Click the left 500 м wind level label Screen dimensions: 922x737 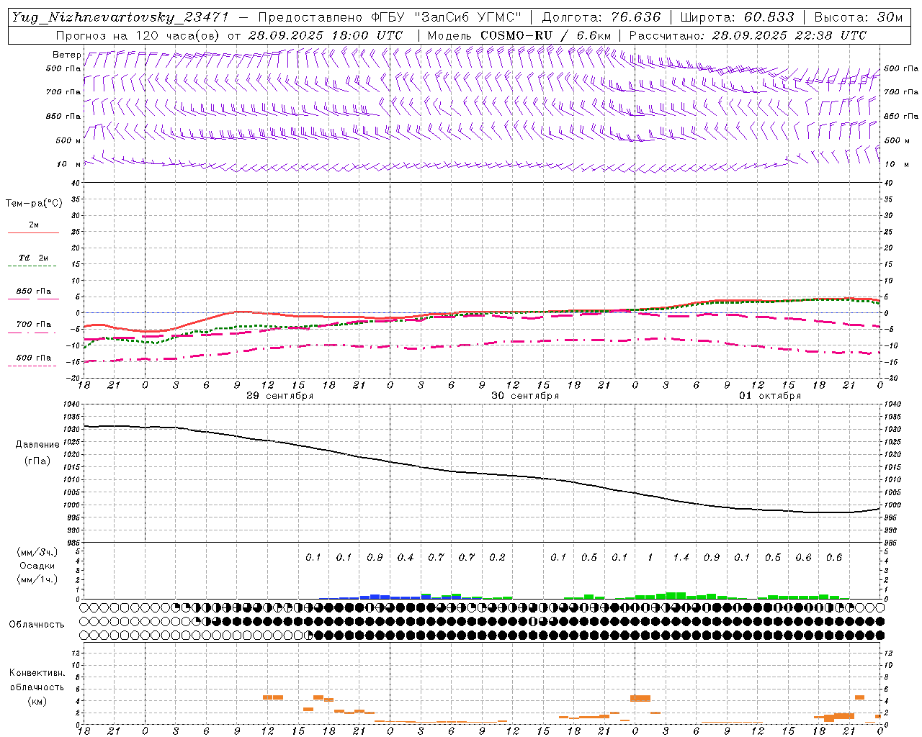(x=68, y=140)
